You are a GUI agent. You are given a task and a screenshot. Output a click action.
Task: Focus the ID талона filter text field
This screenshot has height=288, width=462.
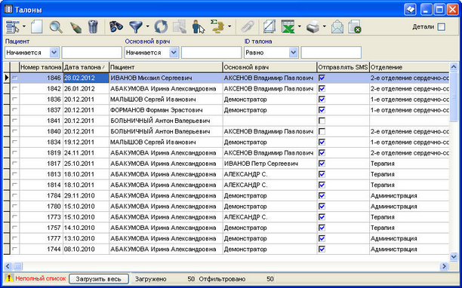(x=331, y=53)
